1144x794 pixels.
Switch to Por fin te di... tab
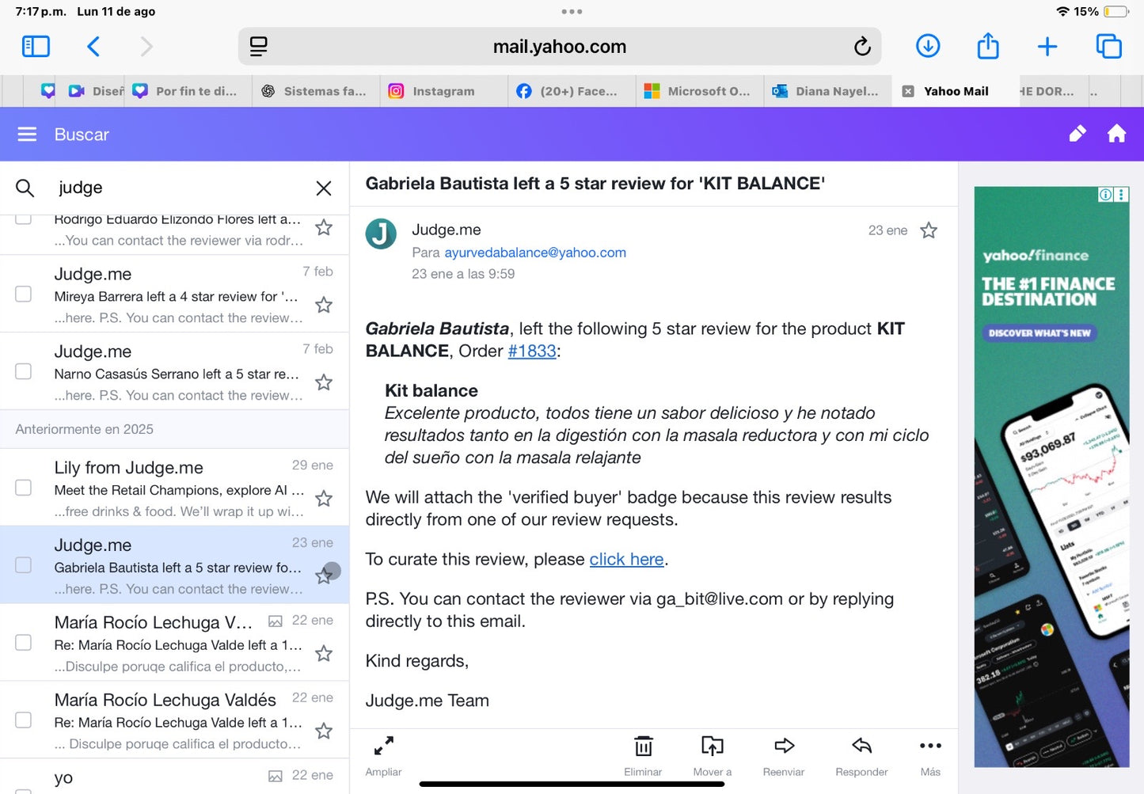pyautogui.click(x=188, y=91)
